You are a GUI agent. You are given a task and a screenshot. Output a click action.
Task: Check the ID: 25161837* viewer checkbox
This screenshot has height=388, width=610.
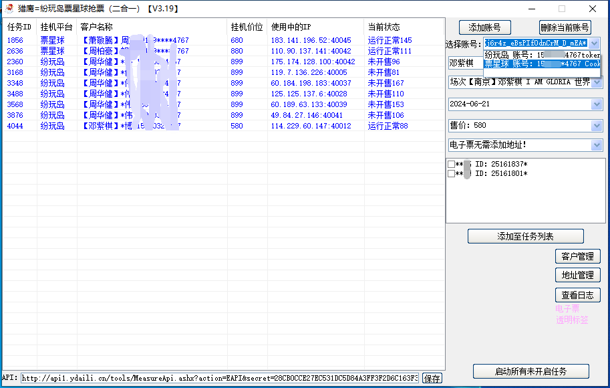click(451, 164)
